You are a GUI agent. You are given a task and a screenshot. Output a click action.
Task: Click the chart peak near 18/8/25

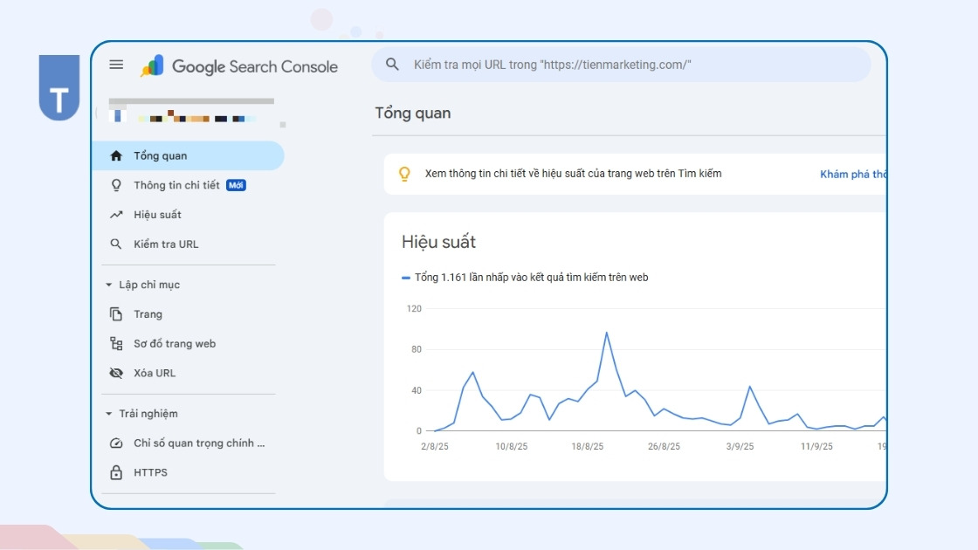pyautogui.click(x=606, y=333)
